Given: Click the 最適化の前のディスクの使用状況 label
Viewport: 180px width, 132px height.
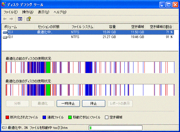Looking at the screenshot, I should point(28,59).
